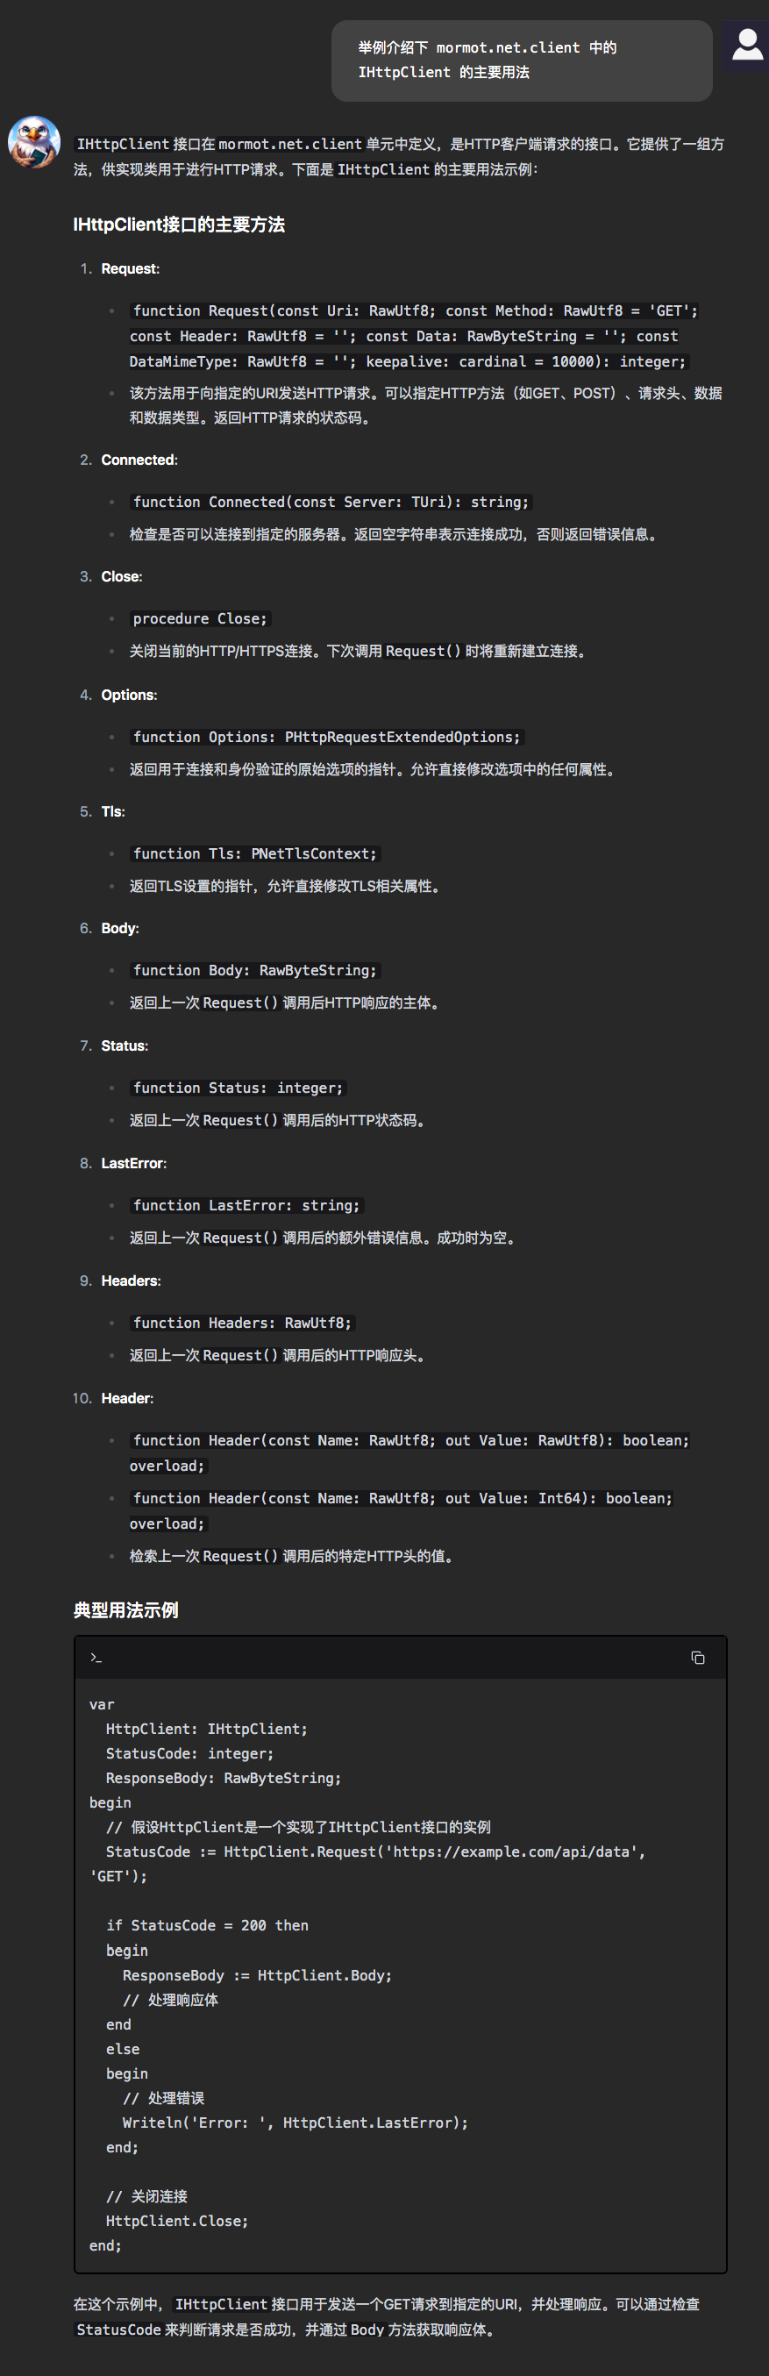
Task: Select the 'function Headers: RawUtf8;' code chip
Action: tap(245, 1323)
